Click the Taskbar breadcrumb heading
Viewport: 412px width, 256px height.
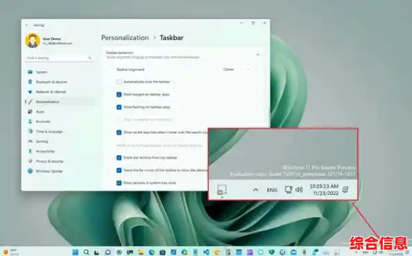click(x=171, y=38)
